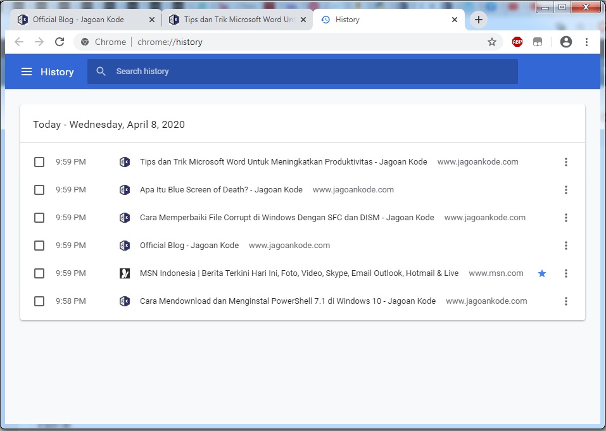Viewport: 606px width, 431px height.
Task: Click www.jagoankode.com beside Apa Itu Blue Screen
Action: point(353,190)
